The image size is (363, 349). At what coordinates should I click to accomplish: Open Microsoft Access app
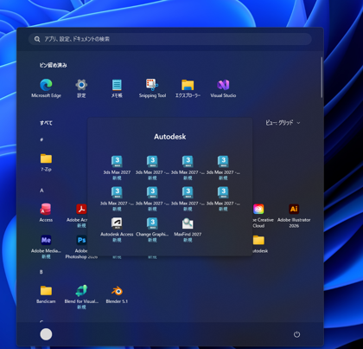[46, 213]
